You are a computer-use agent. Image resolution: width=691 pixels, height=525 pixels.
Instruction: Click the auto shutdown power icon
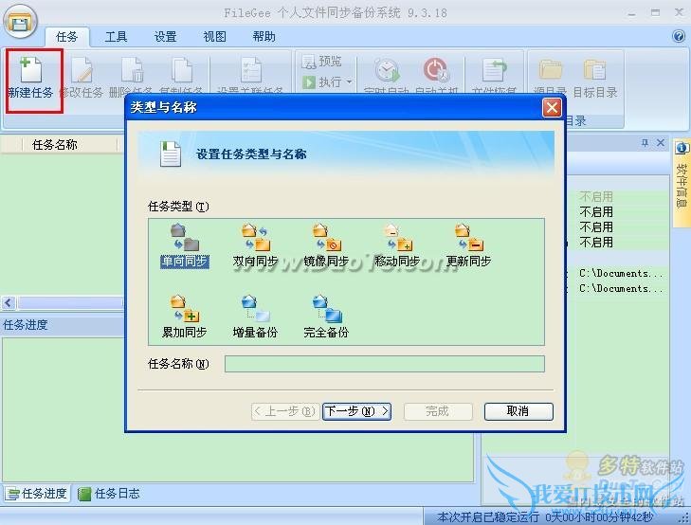point(436,69)
